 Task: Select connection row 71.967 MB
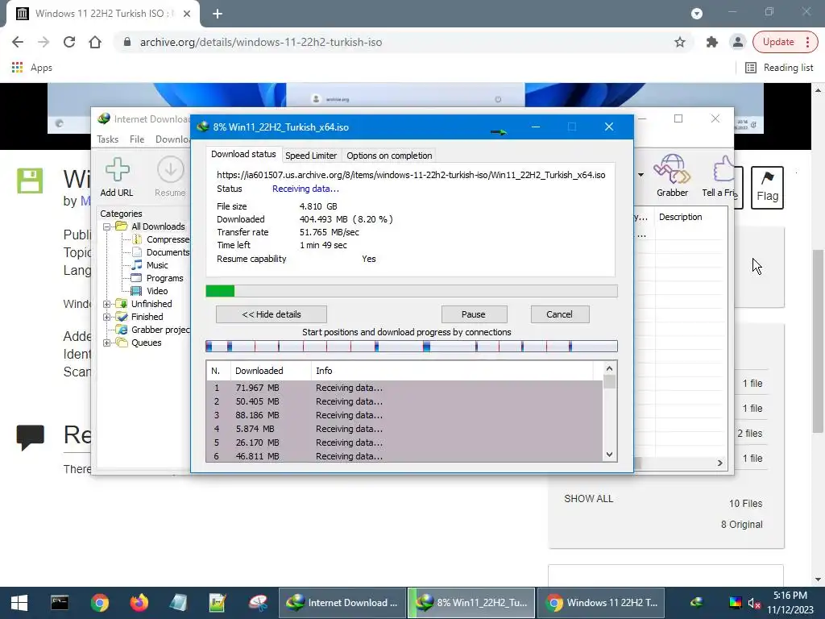pyautogui.click(x=404, y=388)
